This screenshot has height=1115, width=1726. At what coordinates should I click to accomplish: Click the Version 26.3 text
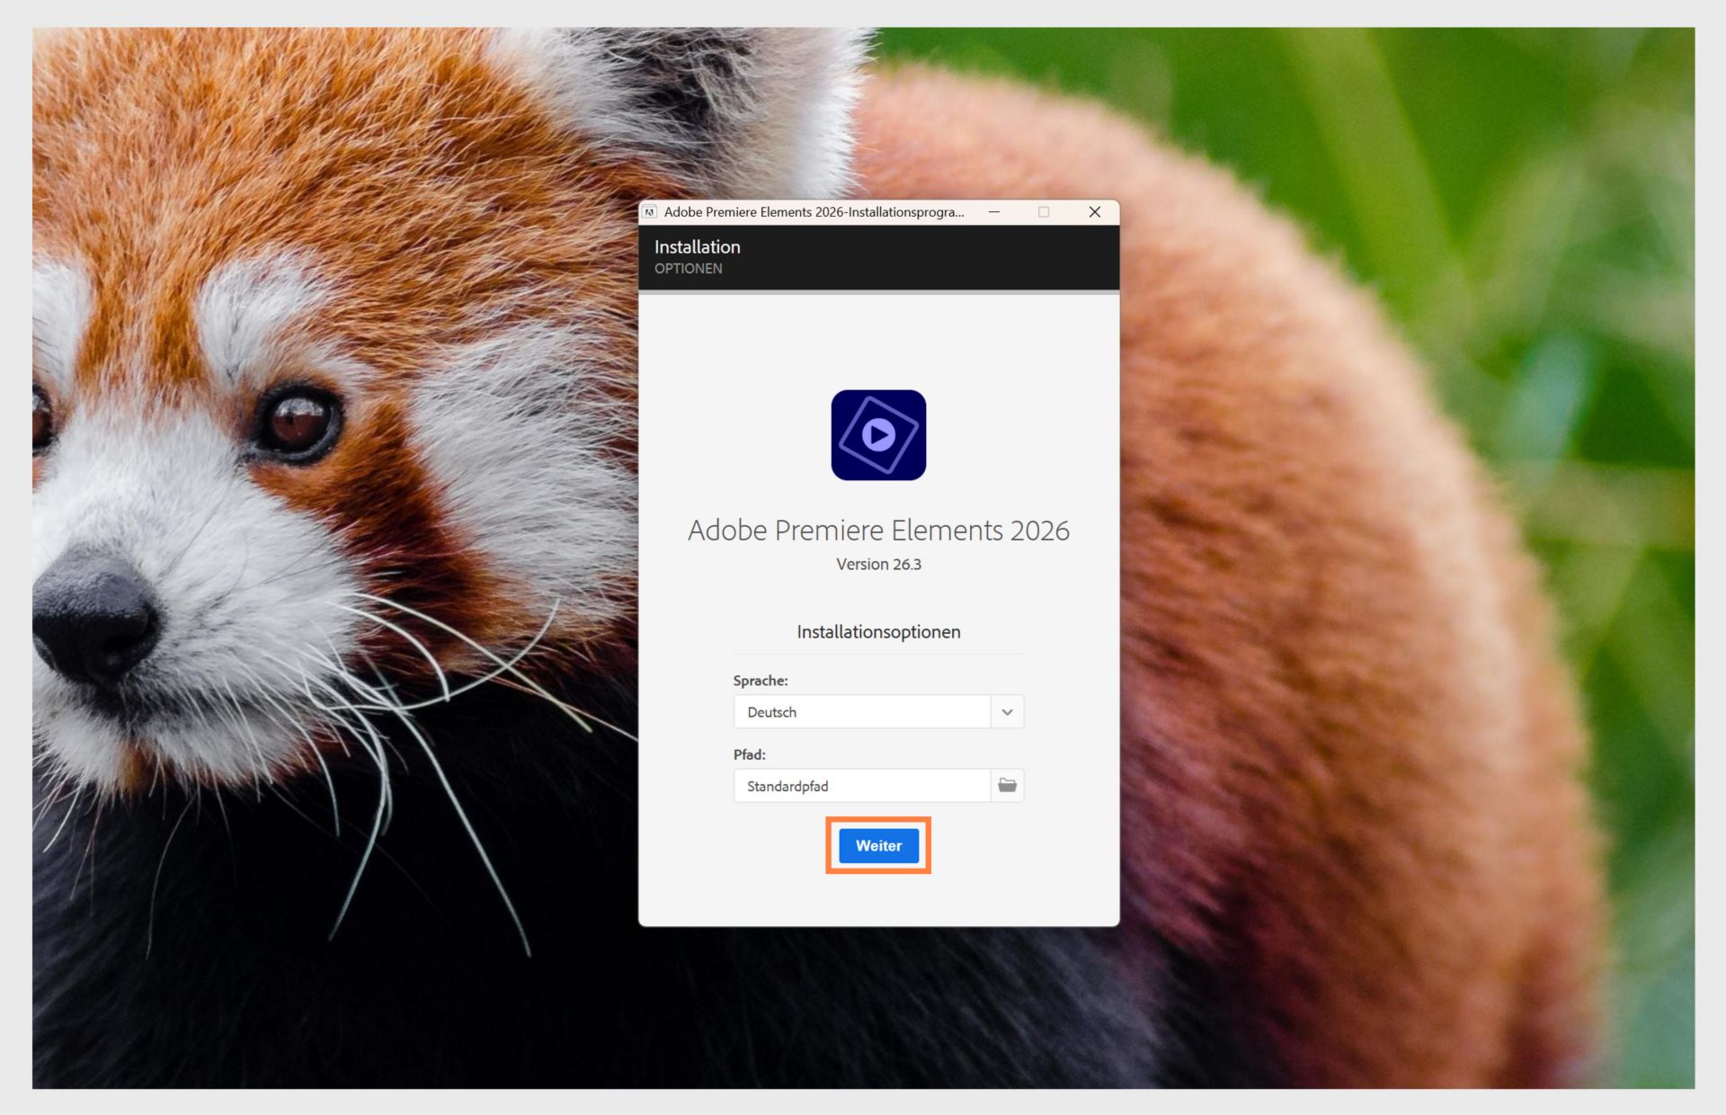point(878,565)
